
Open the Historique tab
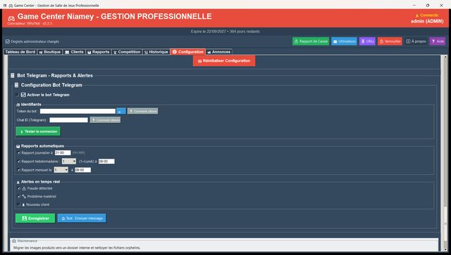[x=156, y=52]
